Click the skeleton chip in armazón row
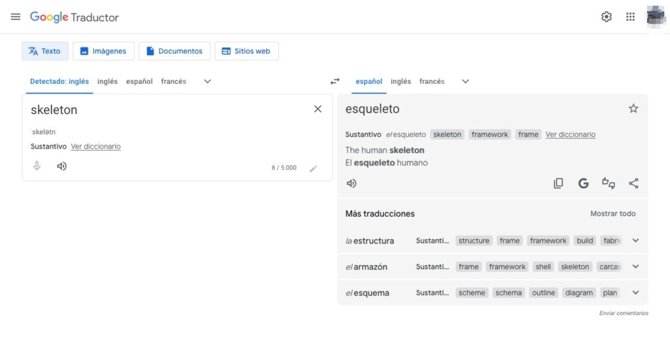Image resolution: width=670 pixels, height=351 pixels. [x=574, y=267]
